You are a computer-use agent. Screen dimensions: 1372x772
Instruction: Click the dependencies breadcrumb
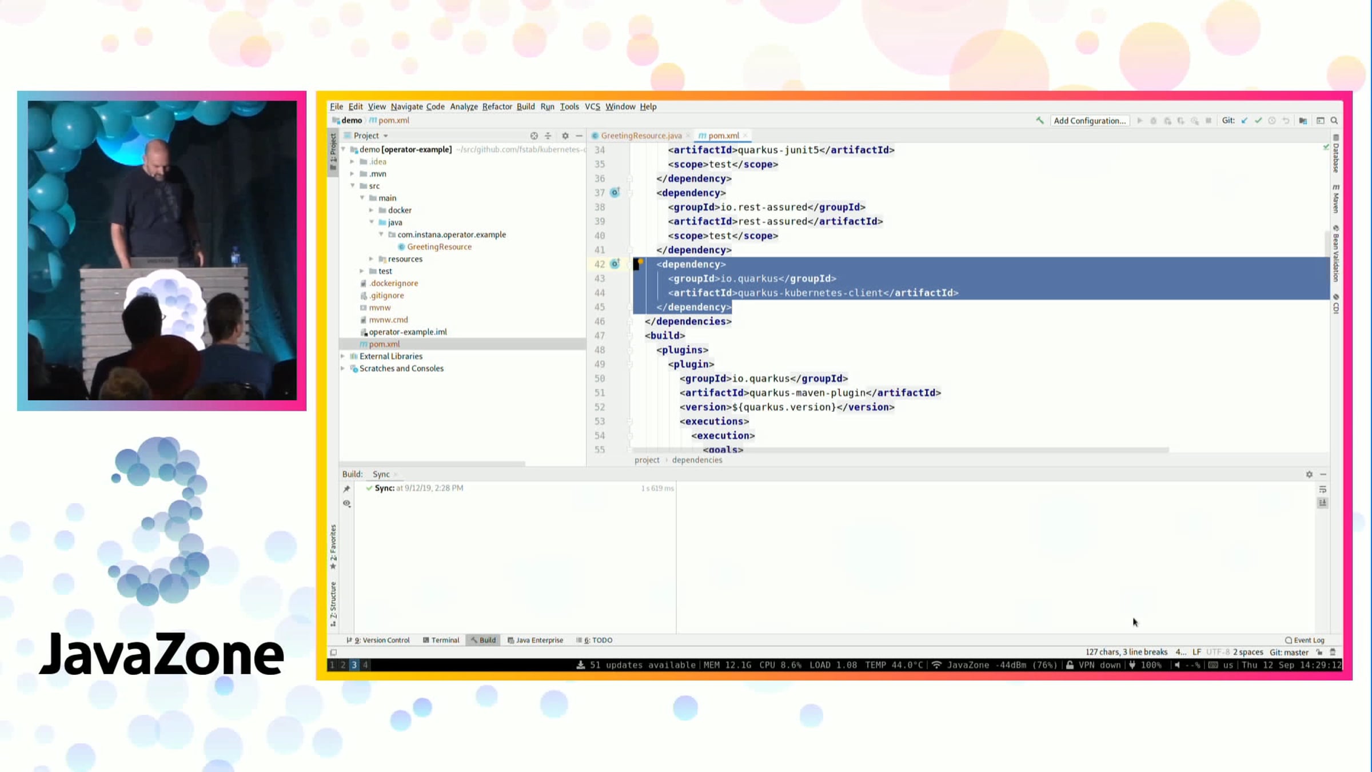click(697, 460)
